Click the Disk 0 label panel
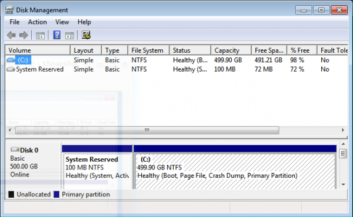The image size is (353, 217). coord(33,165)
